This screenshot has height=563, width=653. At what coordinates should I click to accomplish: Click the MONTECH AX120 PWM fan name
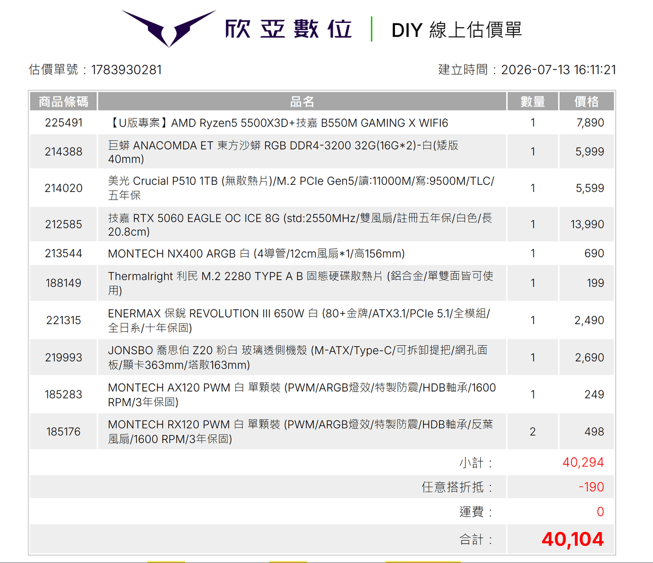[302, 395]
